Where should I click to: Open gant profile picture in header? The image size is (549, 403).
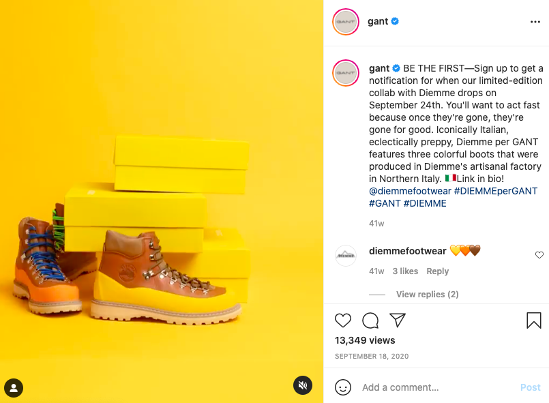coord(346,22)
